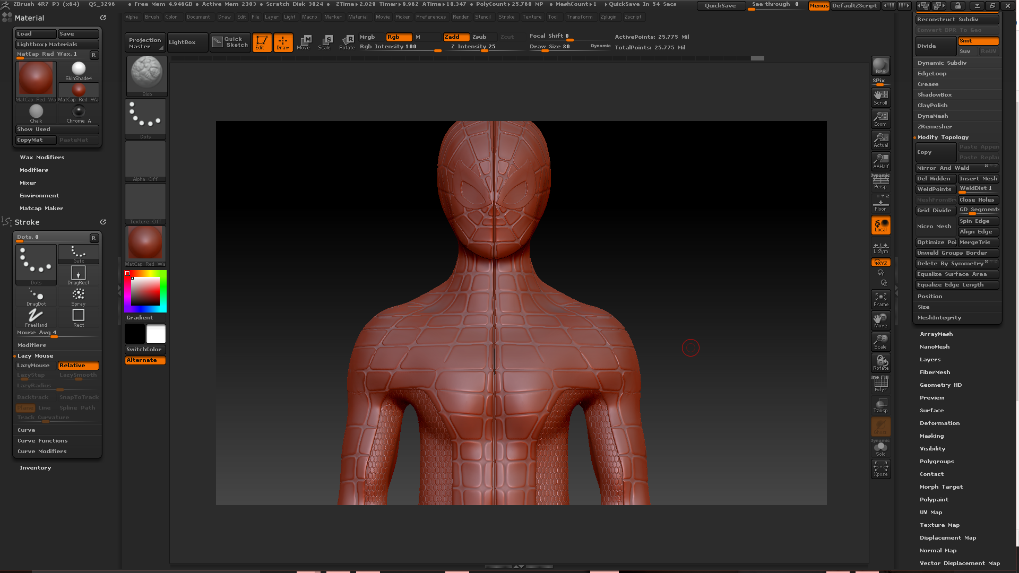Select the Scale transform icon in top shelf
The image size is (1019, 573).
click(x=325, y=42)
